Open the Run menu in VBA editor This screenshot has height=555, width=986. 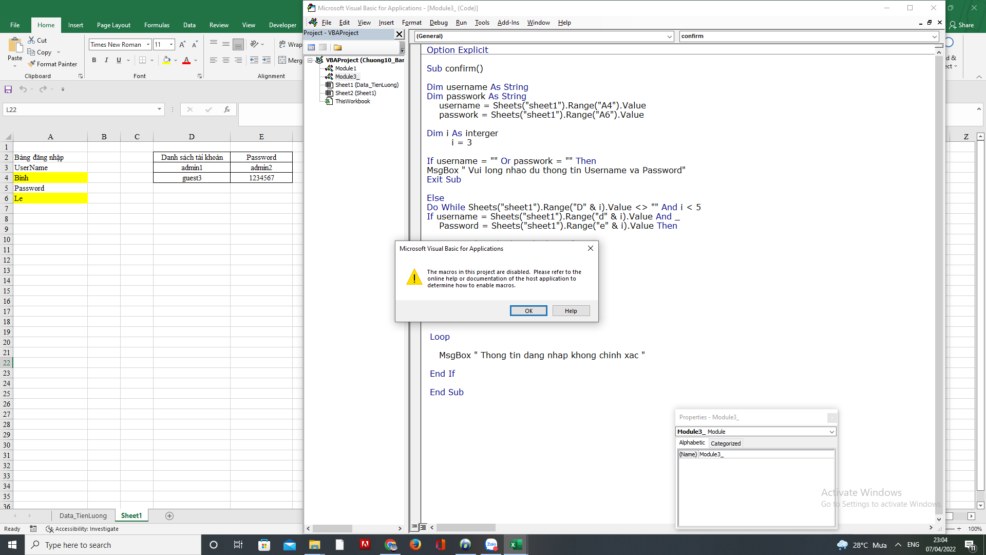(461, 23)
